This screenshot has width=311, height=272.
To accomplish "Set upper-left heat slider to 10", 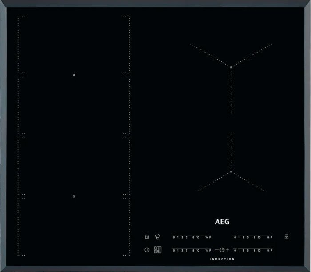I will tap(198, 237).
